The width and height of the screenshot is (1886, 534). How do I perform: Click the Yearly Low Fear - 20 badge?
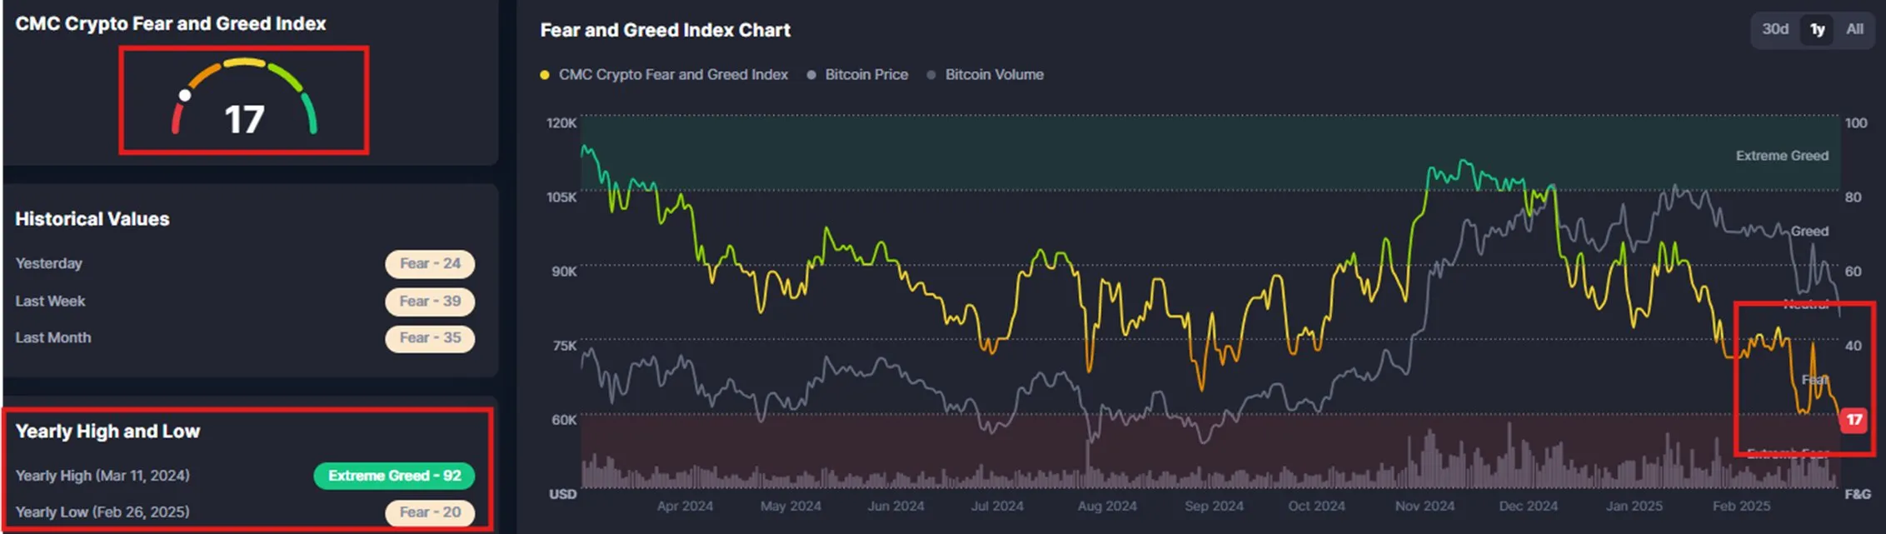(x=430, y=512)
